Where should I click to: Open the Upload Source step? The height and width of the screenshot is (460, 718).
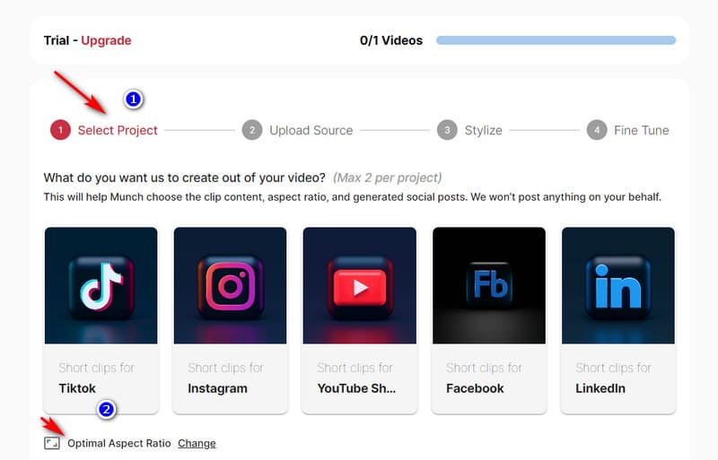point(311,130)
